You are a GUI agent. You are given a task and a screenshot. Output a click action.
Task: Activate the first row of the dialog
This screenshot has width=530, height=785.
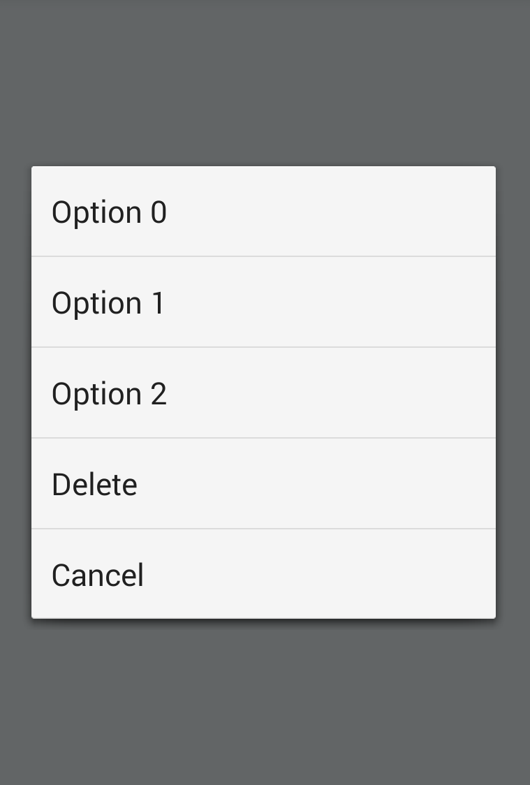263,212
